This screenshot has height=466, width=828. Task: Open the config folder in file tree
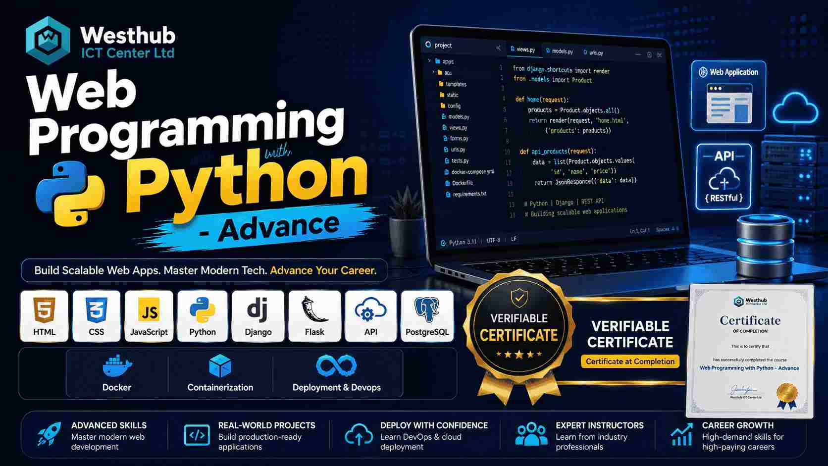click(451, 105)
